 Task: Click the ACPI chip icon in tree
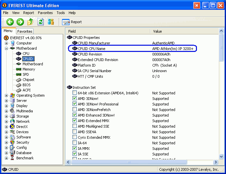[x=19, y=90]
